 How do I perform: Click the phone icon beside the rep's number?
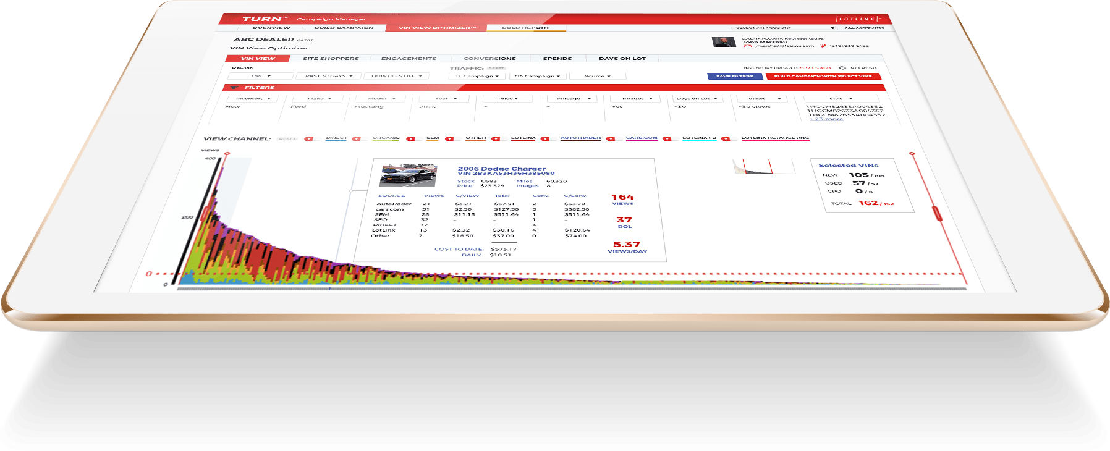tap(823, 46)
